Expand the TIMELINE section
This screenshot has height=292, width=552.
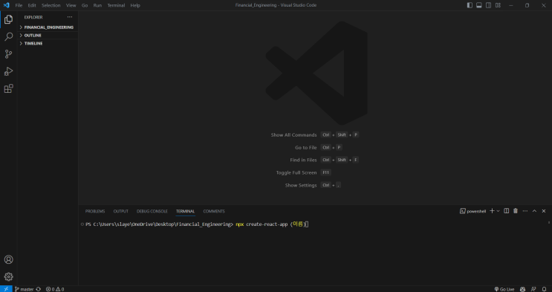click(x=48, y=43)
